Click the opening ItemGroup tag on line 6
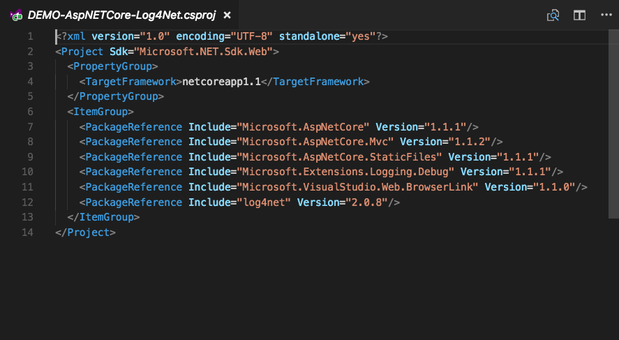The width and height of the screenshot is (619, 340). pyautogui.click(x=100, y=112)
